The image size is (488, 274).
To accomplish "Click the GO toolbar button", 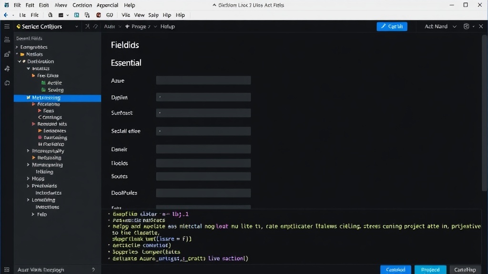I will (110, 15).
